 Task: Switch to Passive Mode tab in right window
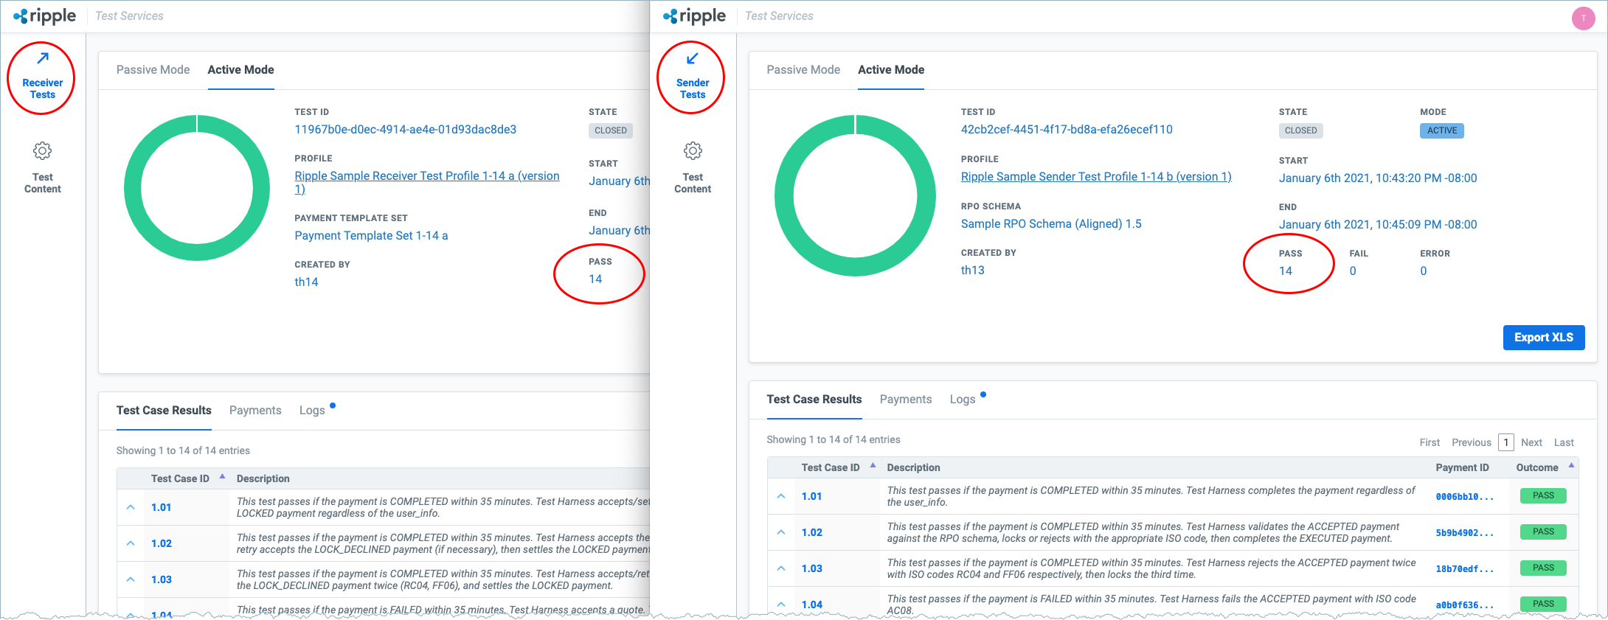(803, 69)
